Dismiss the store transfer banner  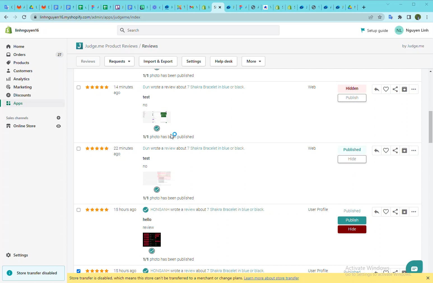point(428,278)
